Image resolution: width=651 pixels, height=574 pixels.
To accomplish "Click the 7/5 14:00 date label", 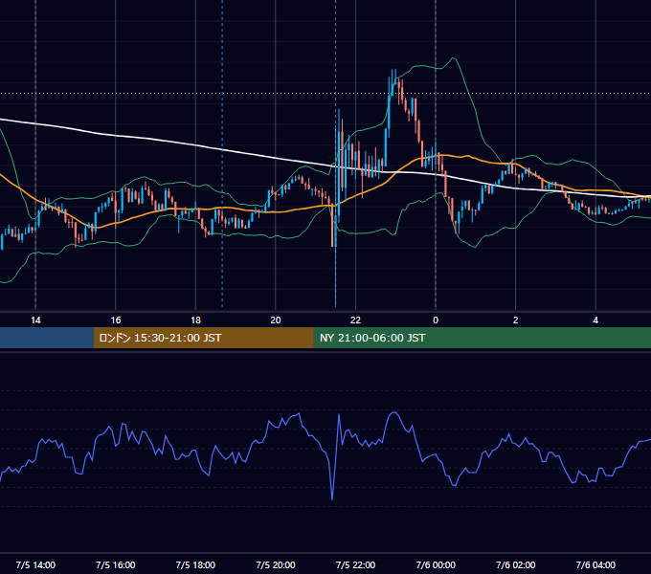I will (x=35, y=564).
